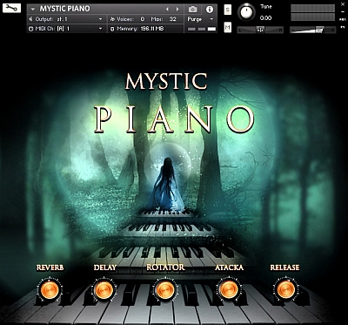348x325 pixels.
Task: Click the ATACKA label
Action: point(229,267)
